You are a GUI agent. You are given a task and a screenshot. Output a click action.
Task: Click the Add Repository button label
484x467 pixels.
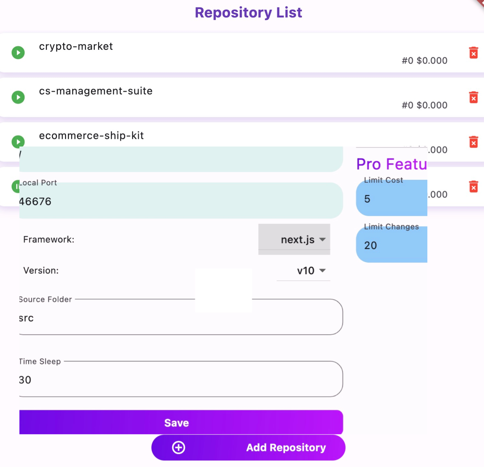(x=286, y=448)
